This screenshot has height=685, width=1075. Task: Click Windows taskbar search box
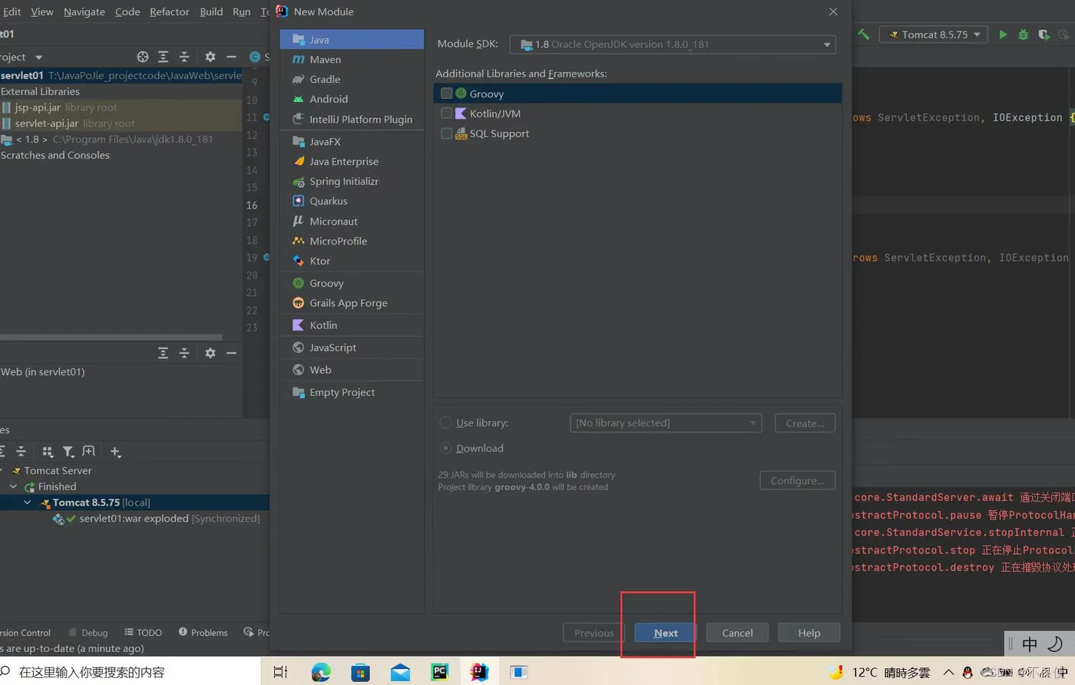pos(131,672)
